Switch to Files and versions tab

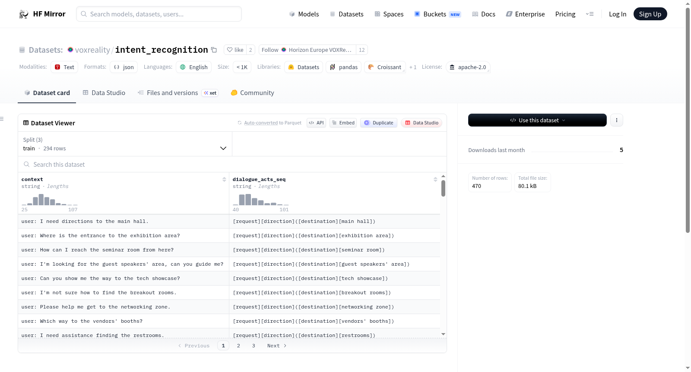(x=178, y=92)
